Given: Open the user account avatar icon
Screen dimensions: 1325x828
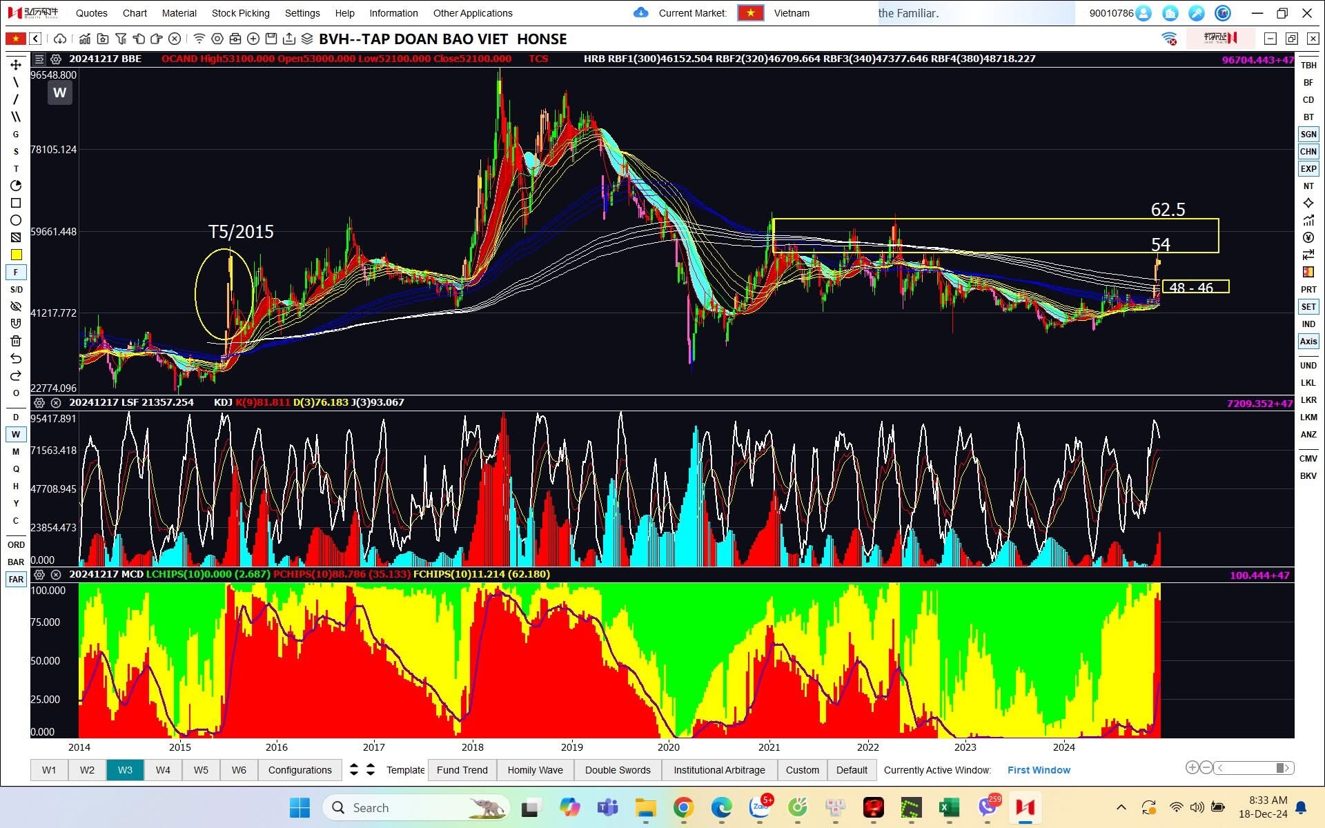Looking at the screenshot, I should point(1144,12).
